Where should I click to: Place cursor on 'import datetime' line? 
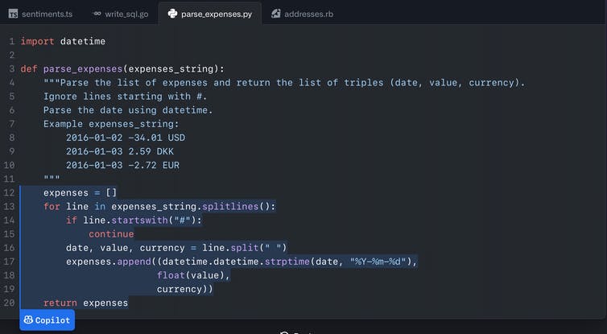pos(63,41)
